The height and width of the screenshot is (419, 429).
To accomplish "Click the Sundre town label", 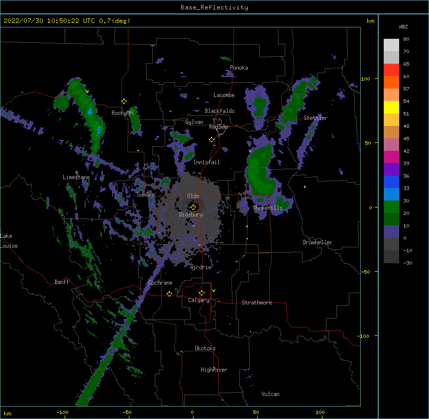I will coord(145,195).
